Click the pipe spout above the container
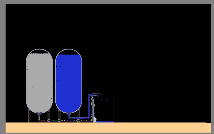 95,95
